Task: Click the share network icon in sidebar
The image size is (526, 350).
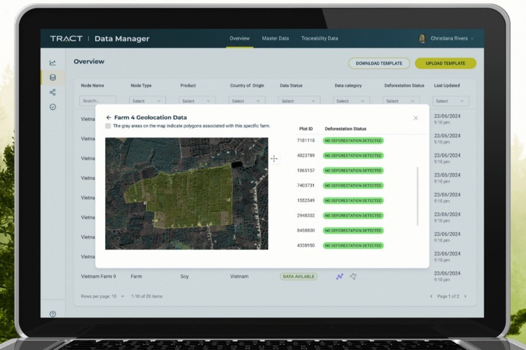Action: (x=53, y=92)
